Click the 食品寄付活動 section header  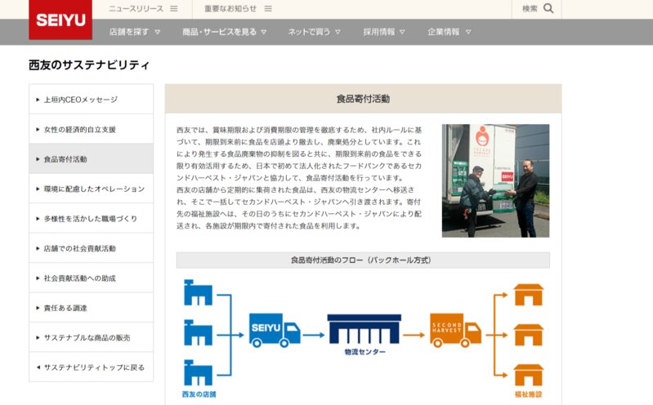pos(363,99)
